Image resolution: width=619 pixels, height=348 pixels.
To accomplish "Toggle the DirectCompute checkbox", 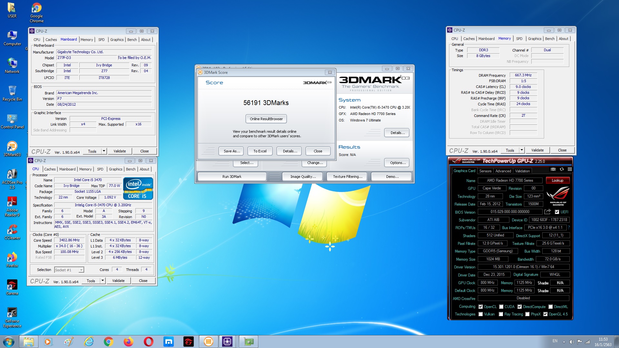I will pyautogui.click(x=519, y=307).
